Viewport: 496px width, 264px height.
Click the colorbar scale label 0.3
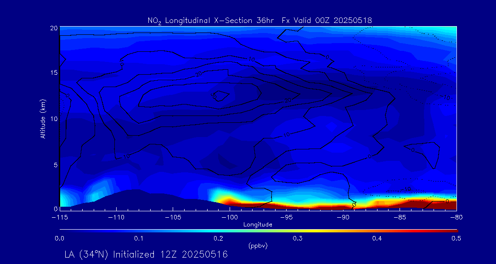tap(298, 239)
